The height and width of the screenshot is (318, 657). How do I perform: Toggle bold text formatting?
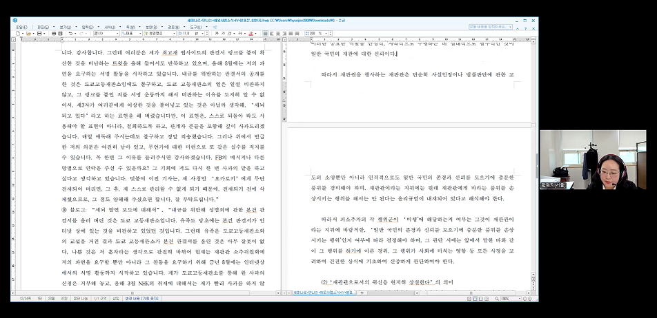tap(217, 34)
